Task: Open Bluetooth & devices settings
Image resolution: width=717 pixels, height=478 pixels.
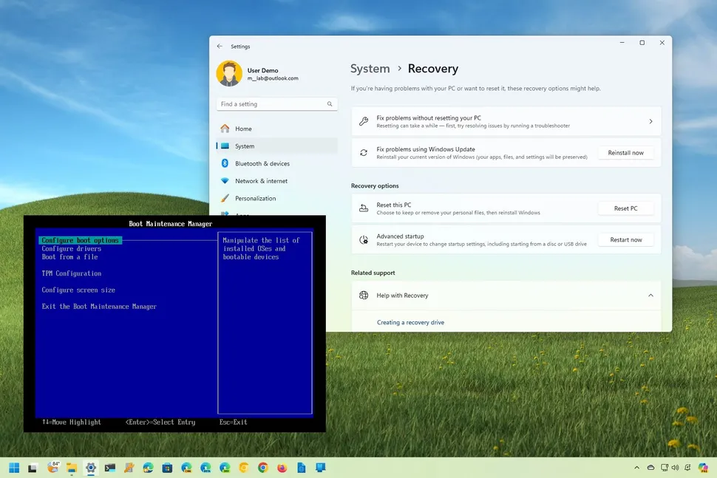Action: (x=277, y=163)
